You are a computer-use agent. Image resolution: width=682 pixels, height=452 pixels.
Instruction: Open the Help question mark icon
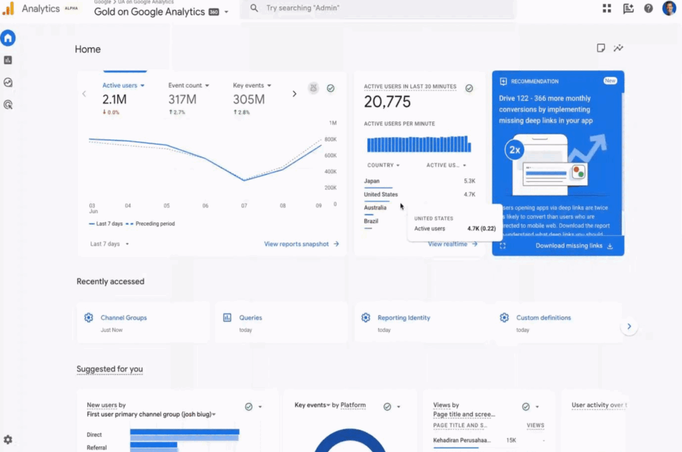click(648, 9)
